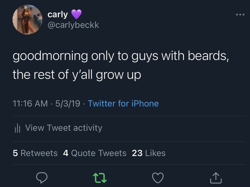Undo the green retweet icon
Image resolution: width=250 pixels, height=187 pixels.
tap(100, 178)
